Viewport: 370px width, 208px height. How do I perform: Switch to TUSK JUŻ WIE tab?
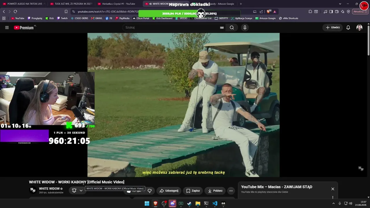[x=71, y=4]
